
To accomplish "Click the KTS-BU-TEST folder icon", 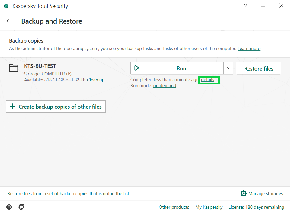I will pyautogui.click(x=14, y=68).
